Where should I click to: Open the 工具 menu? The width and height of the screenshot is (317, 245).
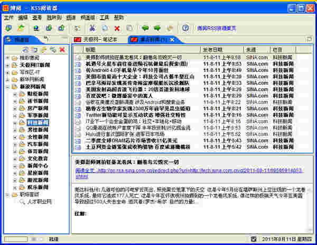(x=105, y=17)
